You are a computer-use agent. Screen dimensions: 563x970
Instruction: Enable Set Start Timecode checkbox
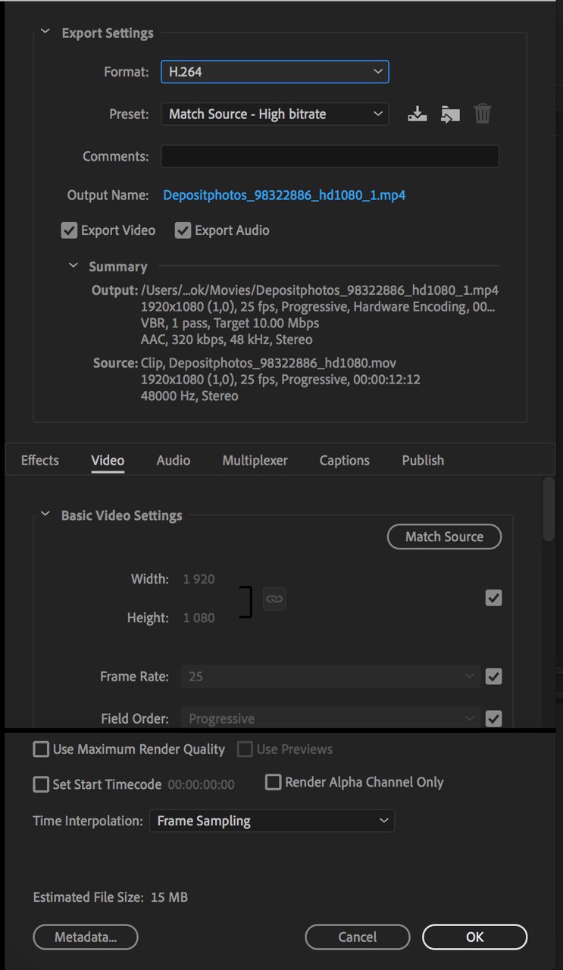tap(41, 784)
